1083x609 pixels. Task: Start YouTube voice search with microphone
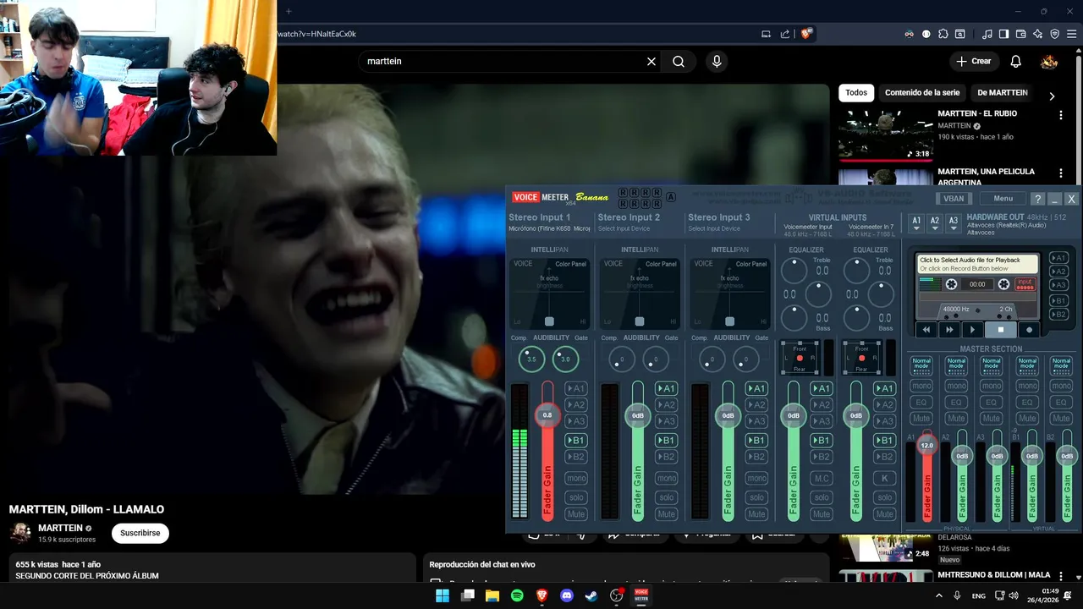coord(717,62)
